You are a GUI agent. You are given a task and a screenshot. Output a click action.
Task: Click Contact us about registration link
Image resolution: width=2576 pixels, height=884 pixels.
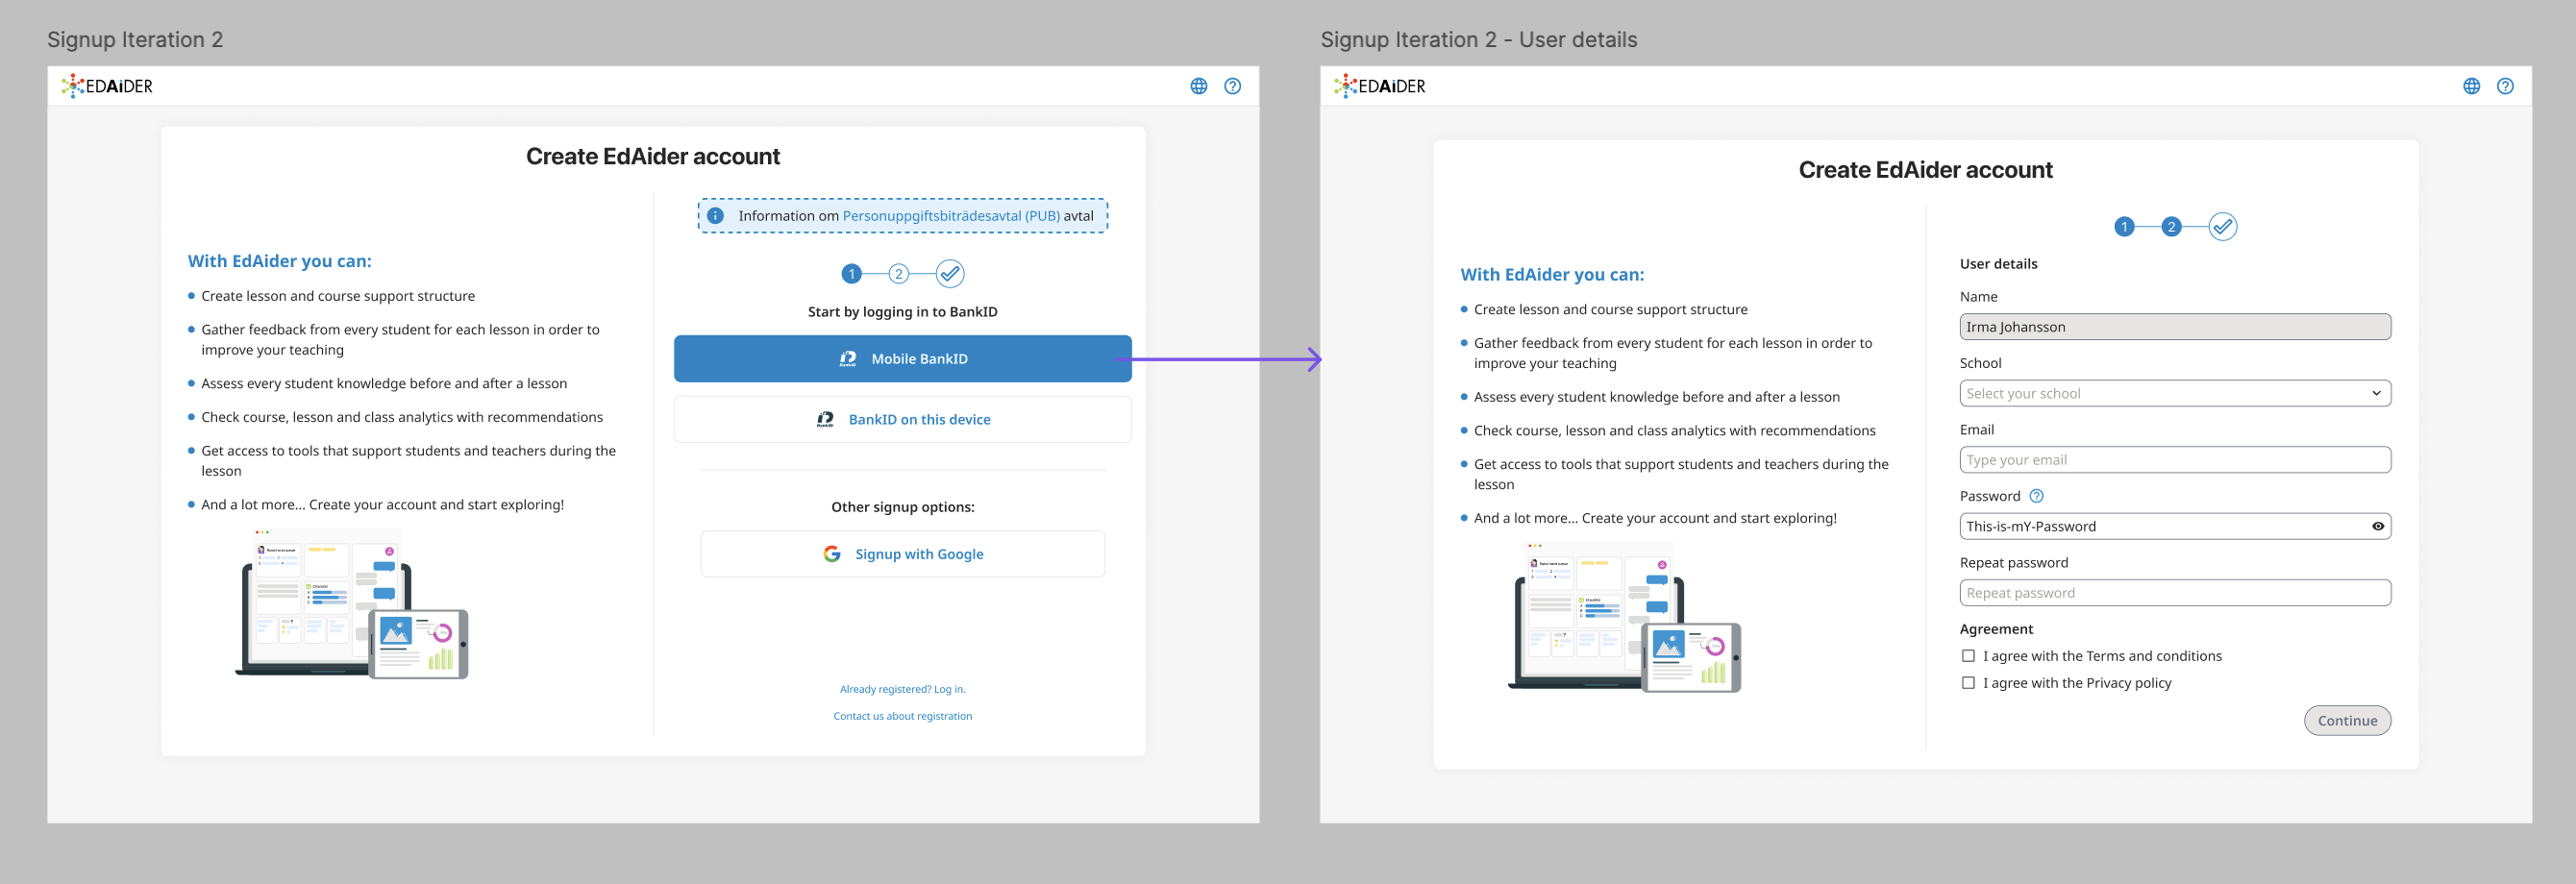(x=902, y=717)
